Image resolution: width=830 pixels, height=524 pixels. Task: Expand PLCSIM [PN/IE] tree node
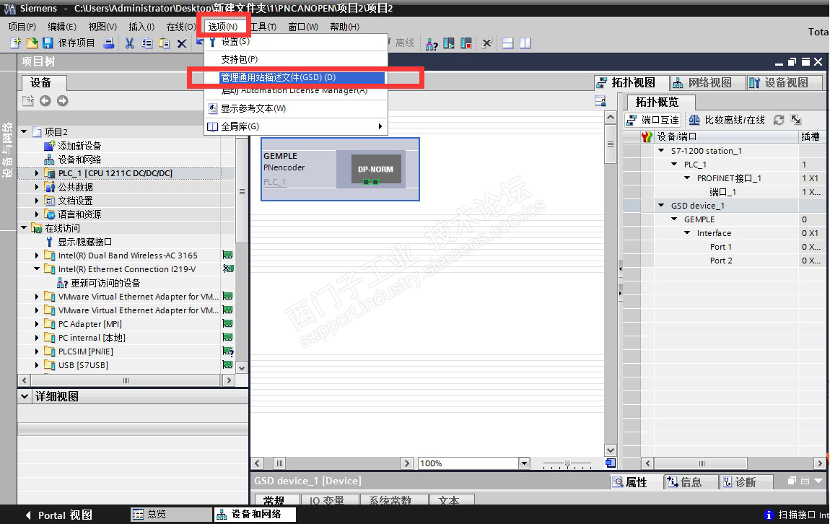pos(37,351)
